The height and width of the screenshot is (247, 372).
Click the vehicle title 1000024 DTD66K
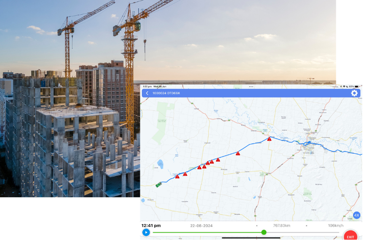click(x=166, y=93)
